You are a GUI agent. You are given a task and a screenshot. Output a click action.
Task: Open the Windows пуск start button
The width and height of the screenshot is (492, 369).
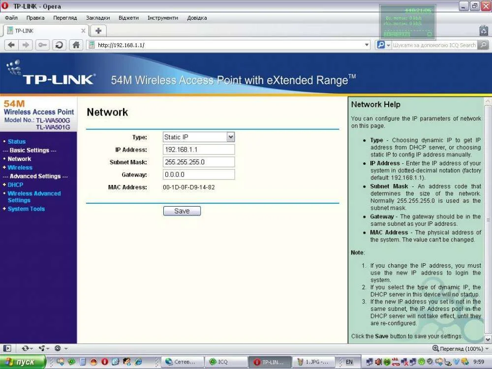click(23, 362)
